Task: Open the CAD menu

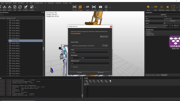Action: click(27, 3)
